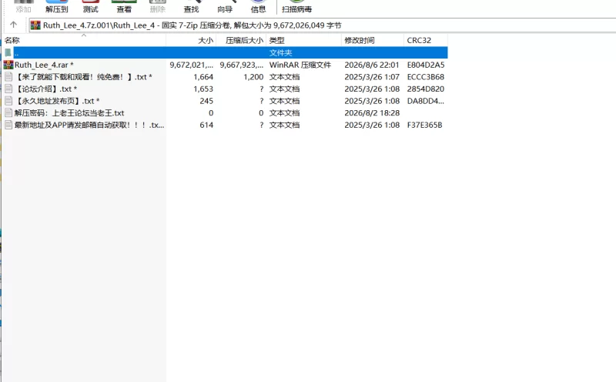The width and height of the screenshot is (616, 382).
Task: Click date 2026/8/2 18:28
Action: [372, 113]
